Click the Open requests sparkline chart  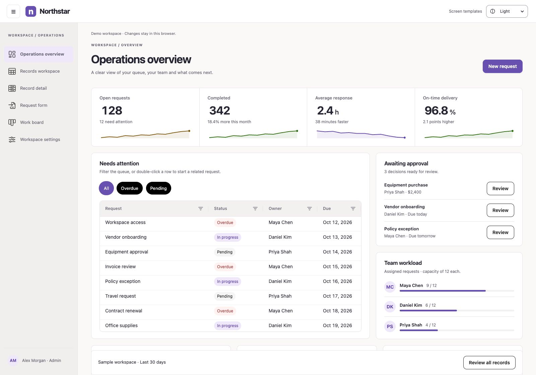[x=145, y=134]
